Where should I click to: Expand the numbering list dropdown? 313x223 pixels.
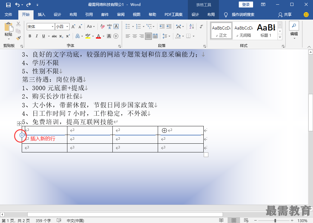pyautogui.click(x=143, y=26)
